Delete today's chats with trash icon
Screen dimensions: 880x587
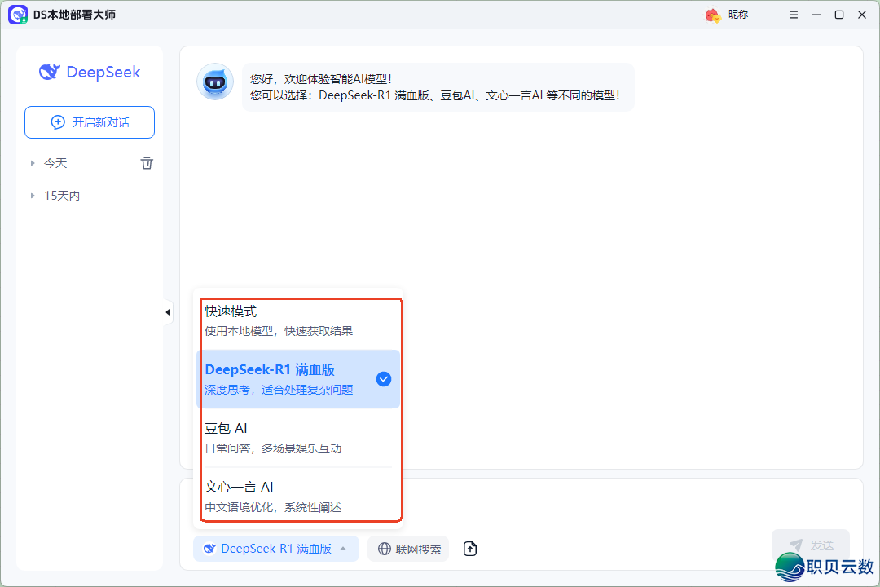[x=147, y=163]
